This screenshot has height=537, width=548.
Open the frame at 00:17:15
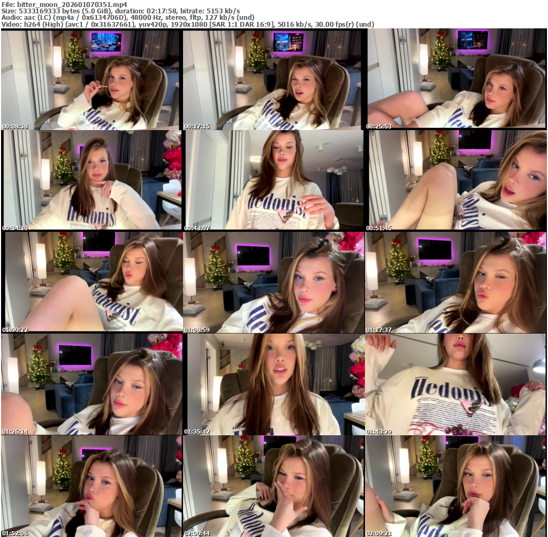point(273,80)
